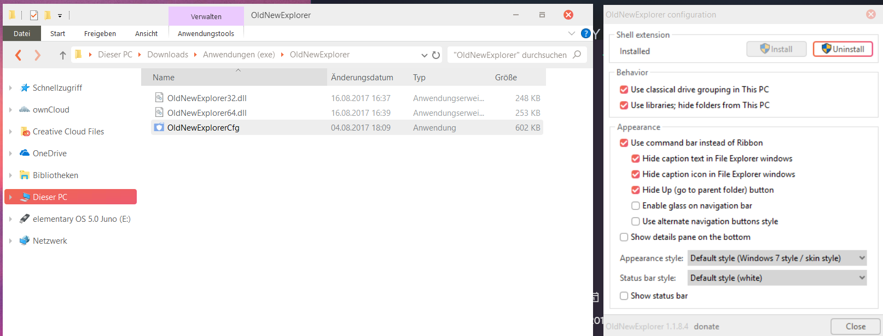Click the folder icon in address bar
883x336 pixels.
[x=79, y=54]
